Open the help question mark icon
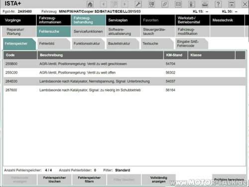This screenshot has height=187, width=249. click(218, 4)
